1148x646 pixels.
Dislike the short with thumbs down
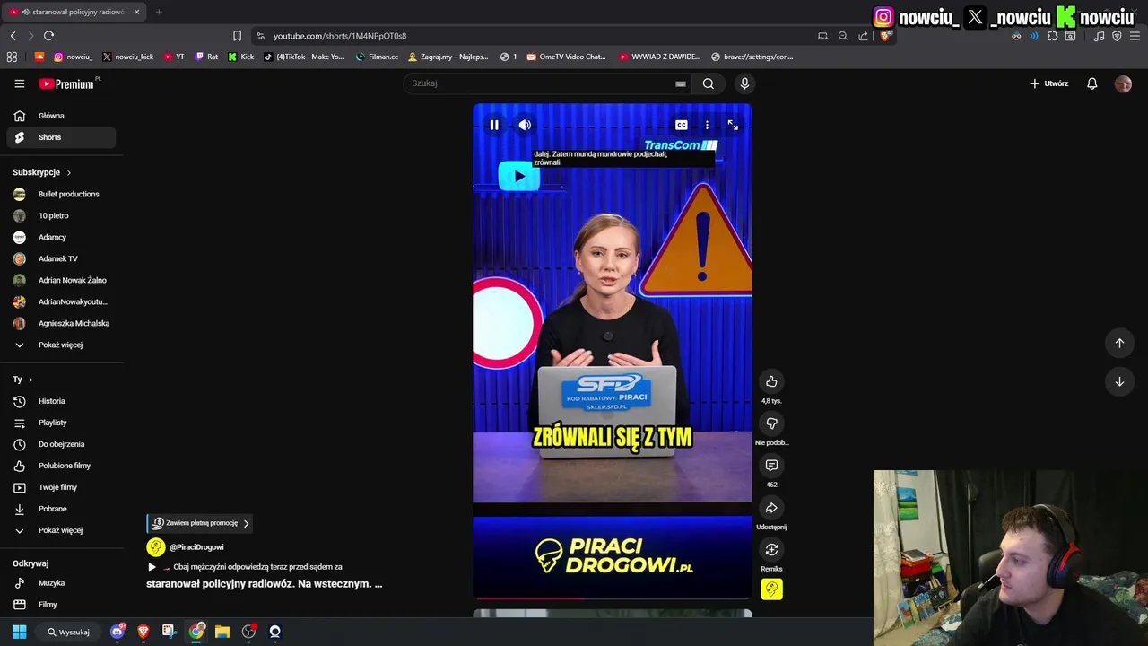(x=771, y=423)
